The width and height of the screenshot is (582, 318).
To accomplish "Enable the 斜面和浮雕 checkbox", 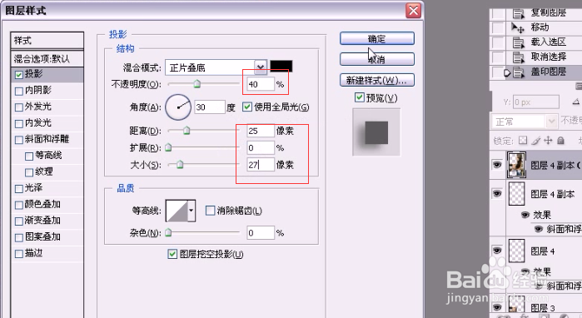I will tap(19, 140).
